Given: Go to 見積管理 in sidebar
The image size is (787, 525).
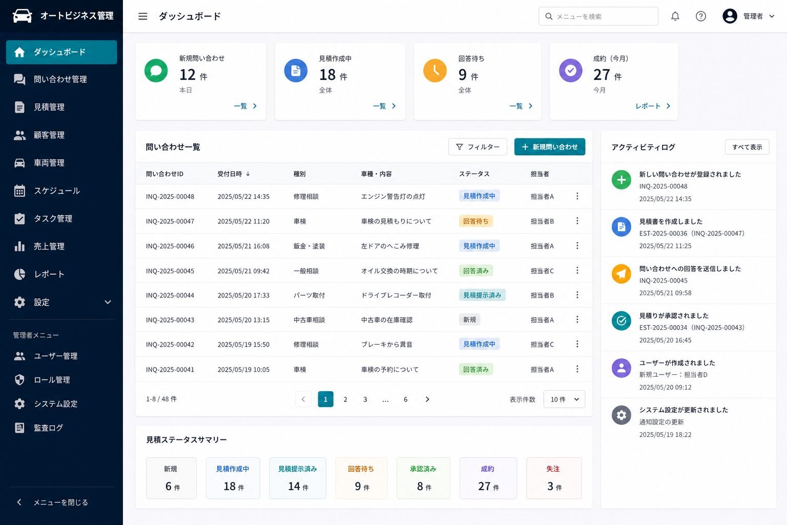Looking at the screenshot, I should pos(61,107).
